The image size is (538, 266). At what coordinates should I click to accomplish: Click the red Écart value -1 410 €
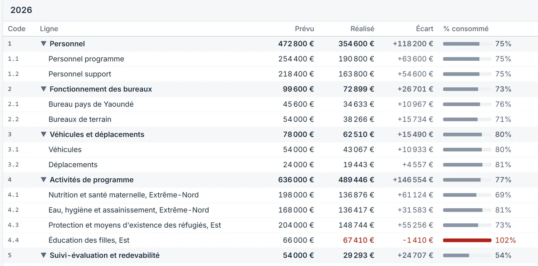point(418,240)
